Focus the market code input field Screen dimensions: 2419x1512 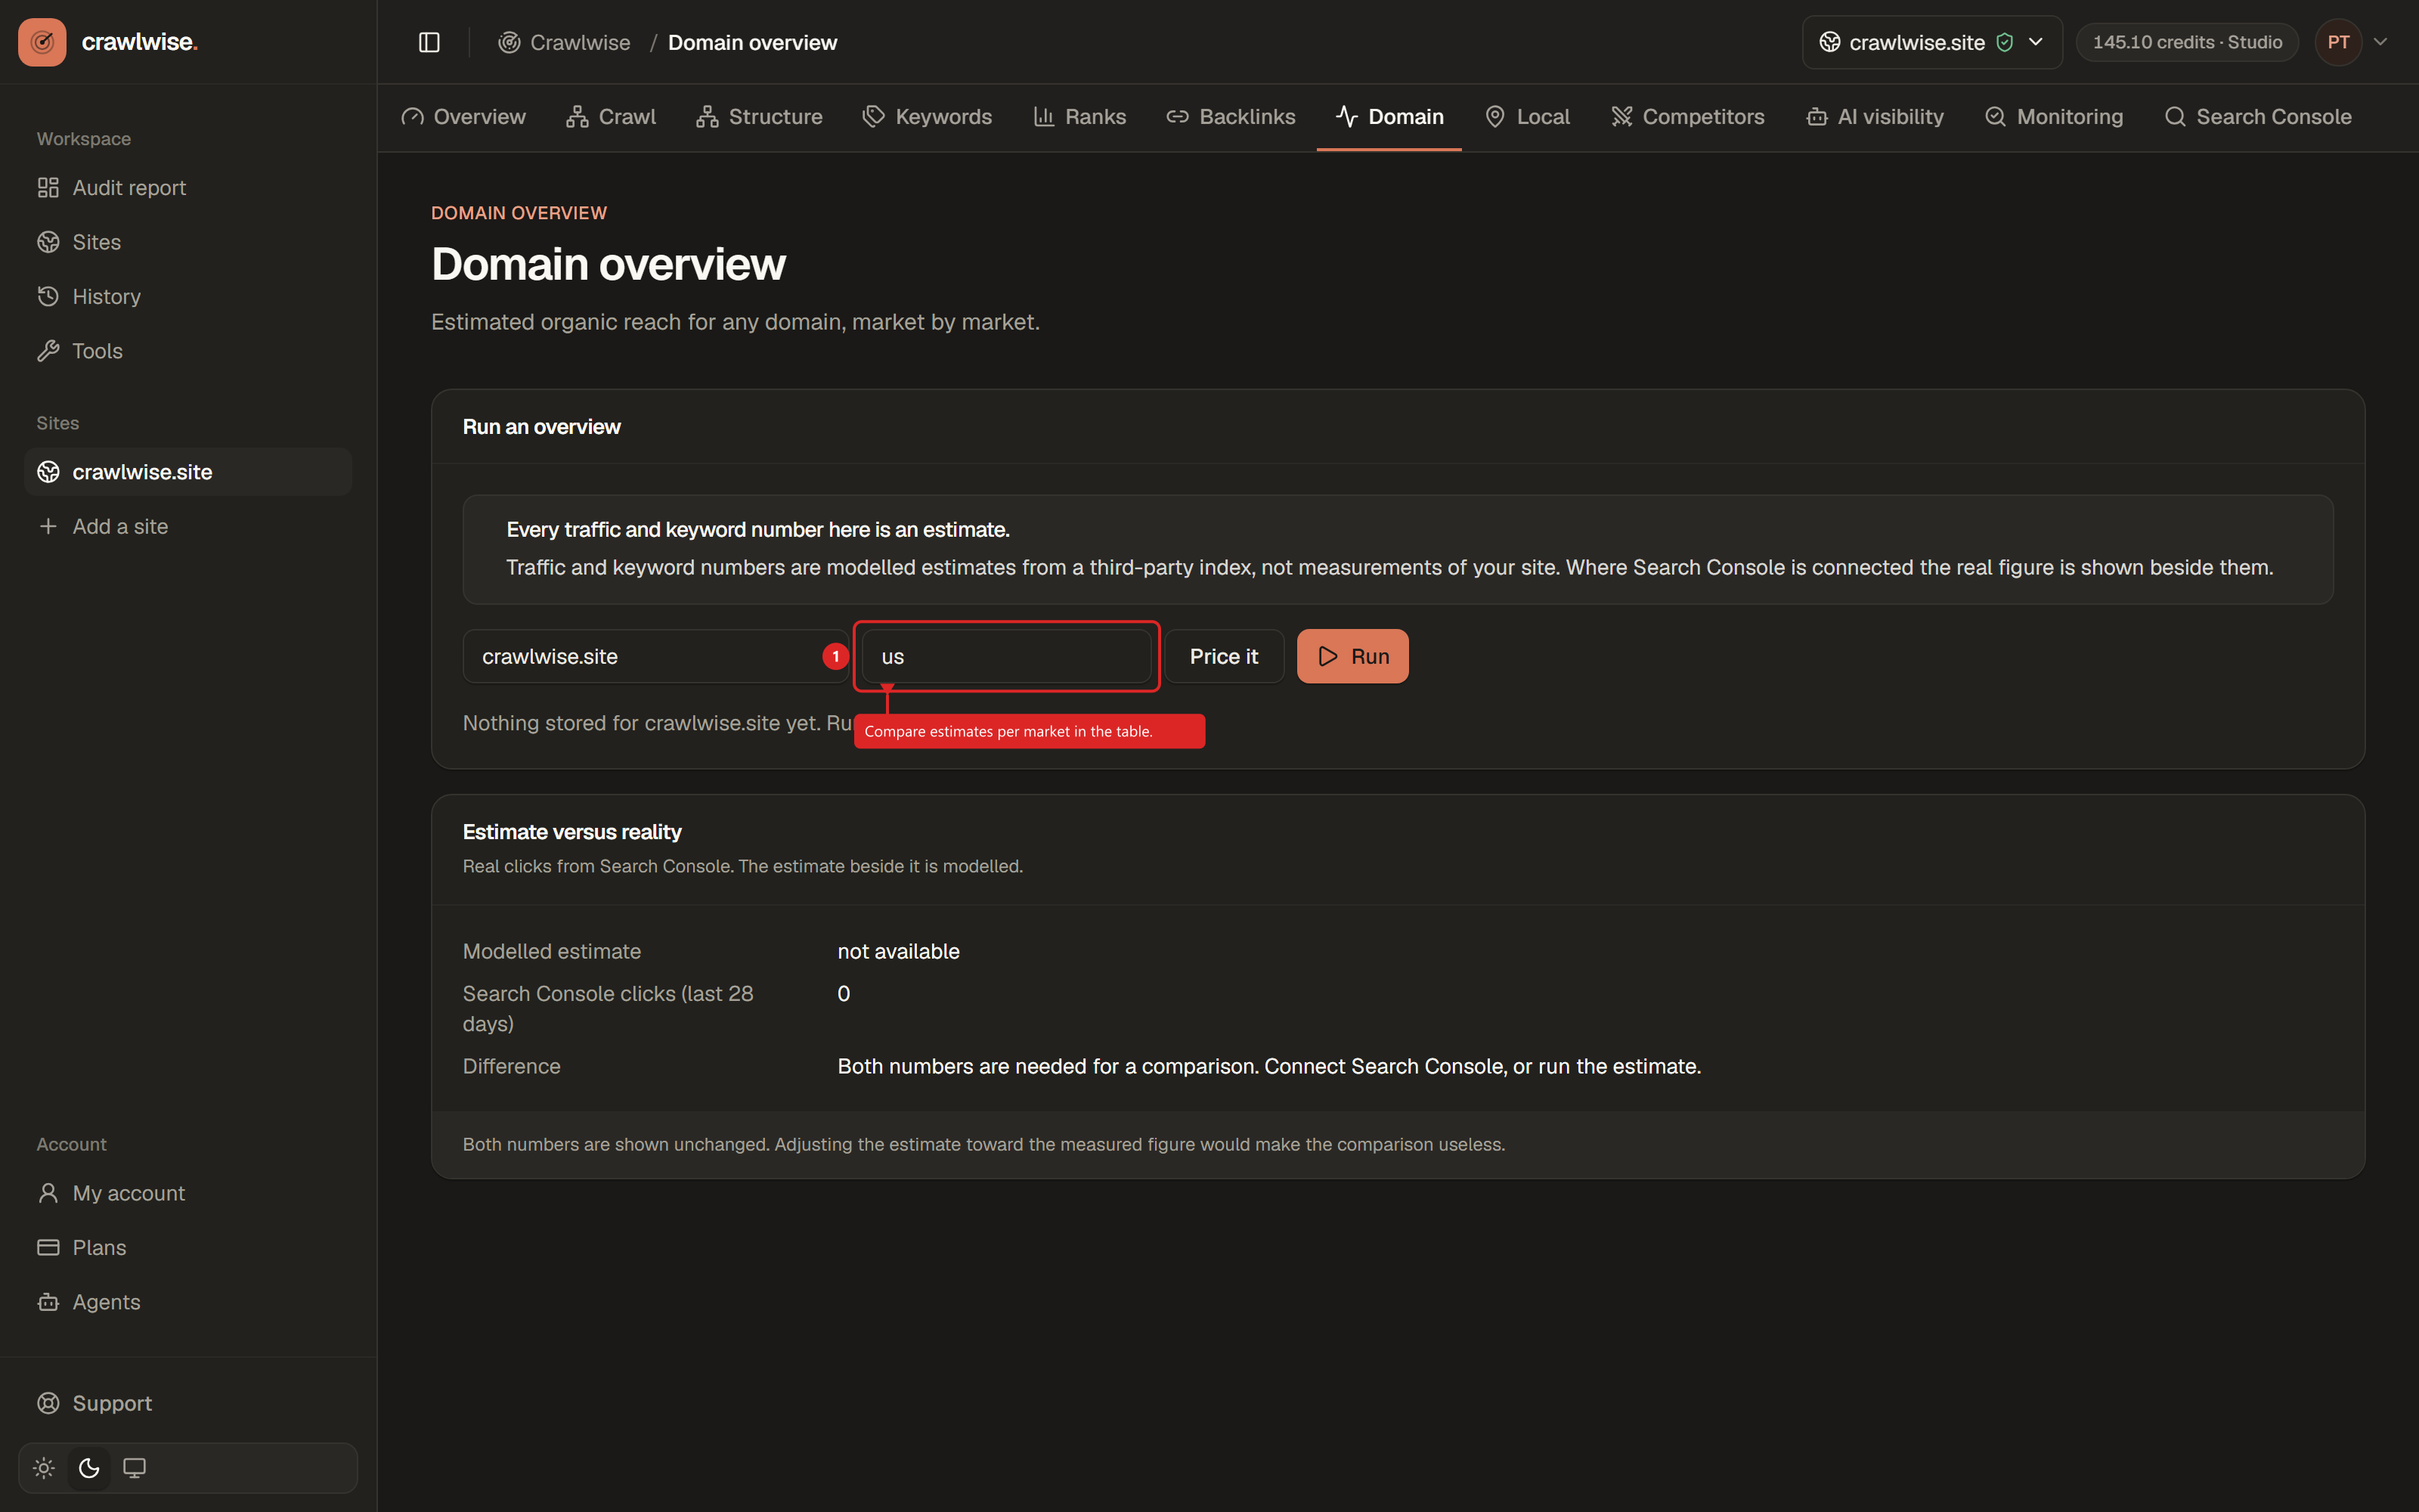(1005, 656)
